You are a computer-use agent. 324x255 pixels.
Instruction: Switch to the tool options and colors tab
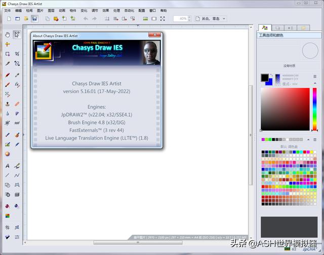[265, 28]
